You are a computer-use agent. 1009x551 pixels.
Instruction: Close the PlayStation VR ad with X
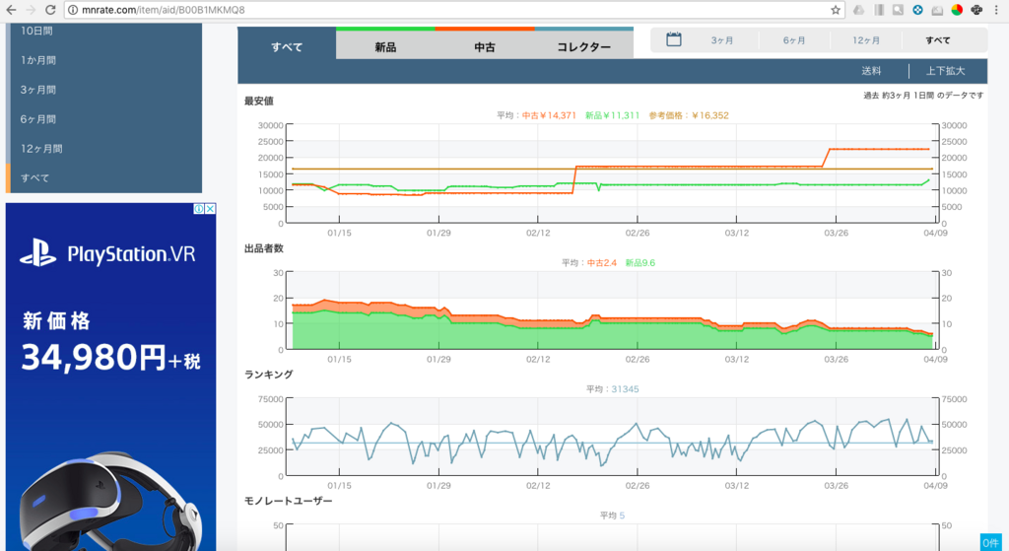click(211, 209)
